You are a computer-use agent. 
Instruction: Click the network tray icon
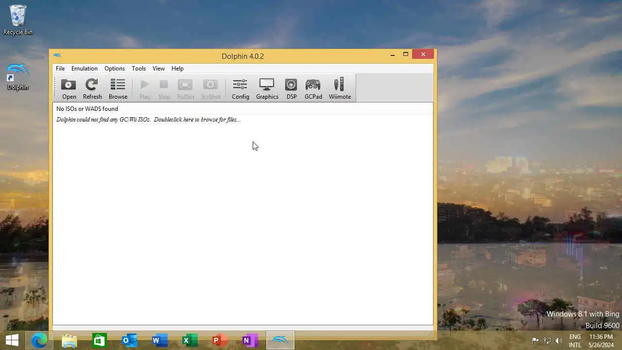coord(547,341)
